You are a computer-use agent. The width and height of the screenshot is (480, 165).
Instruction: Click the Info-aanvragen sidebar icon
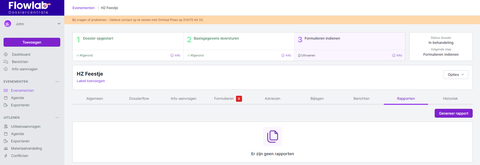pos(6,69)
